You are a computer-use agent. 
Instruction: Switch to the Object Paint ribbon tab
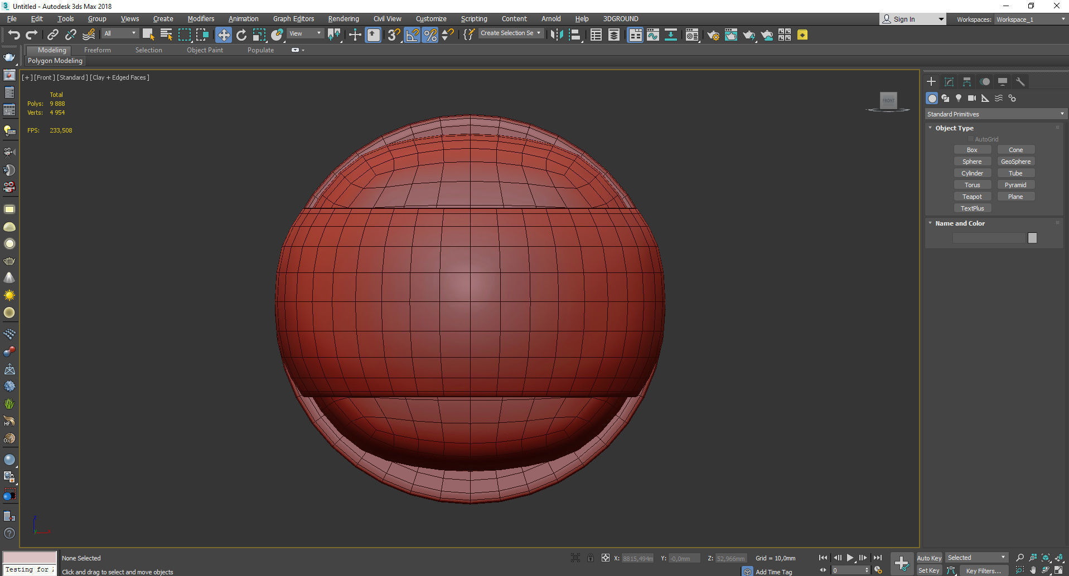205,50
